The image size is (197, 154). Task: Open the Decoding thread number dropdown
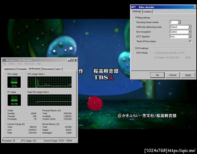click(x=179, y=22)
